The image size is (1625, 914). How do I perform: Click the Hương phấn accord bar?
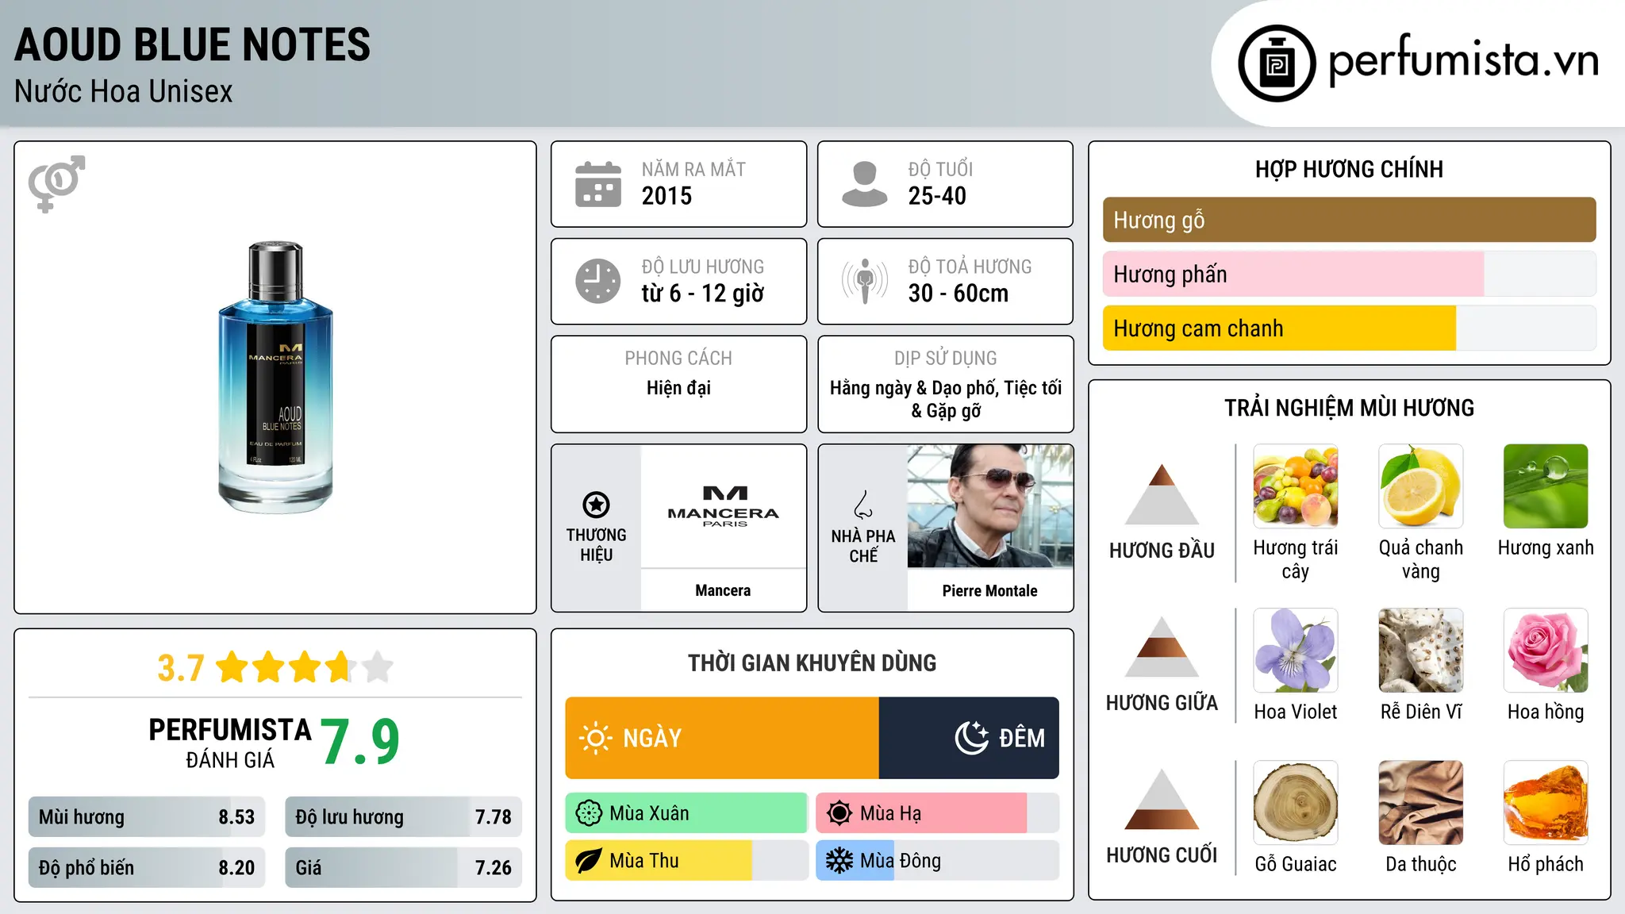(x=1349, y=274)
